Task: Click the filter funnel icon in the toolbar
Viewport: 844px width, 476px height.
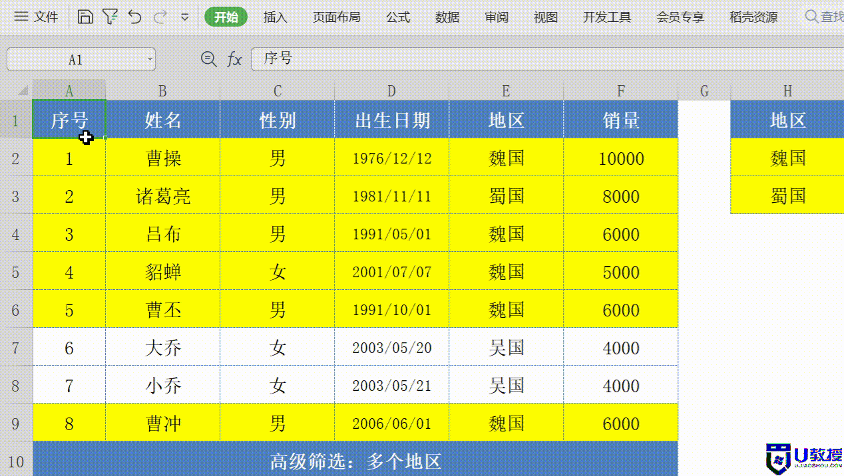Action: tap(110, 17)
